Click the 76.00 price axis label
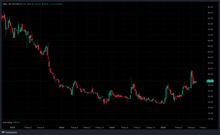 210,29
